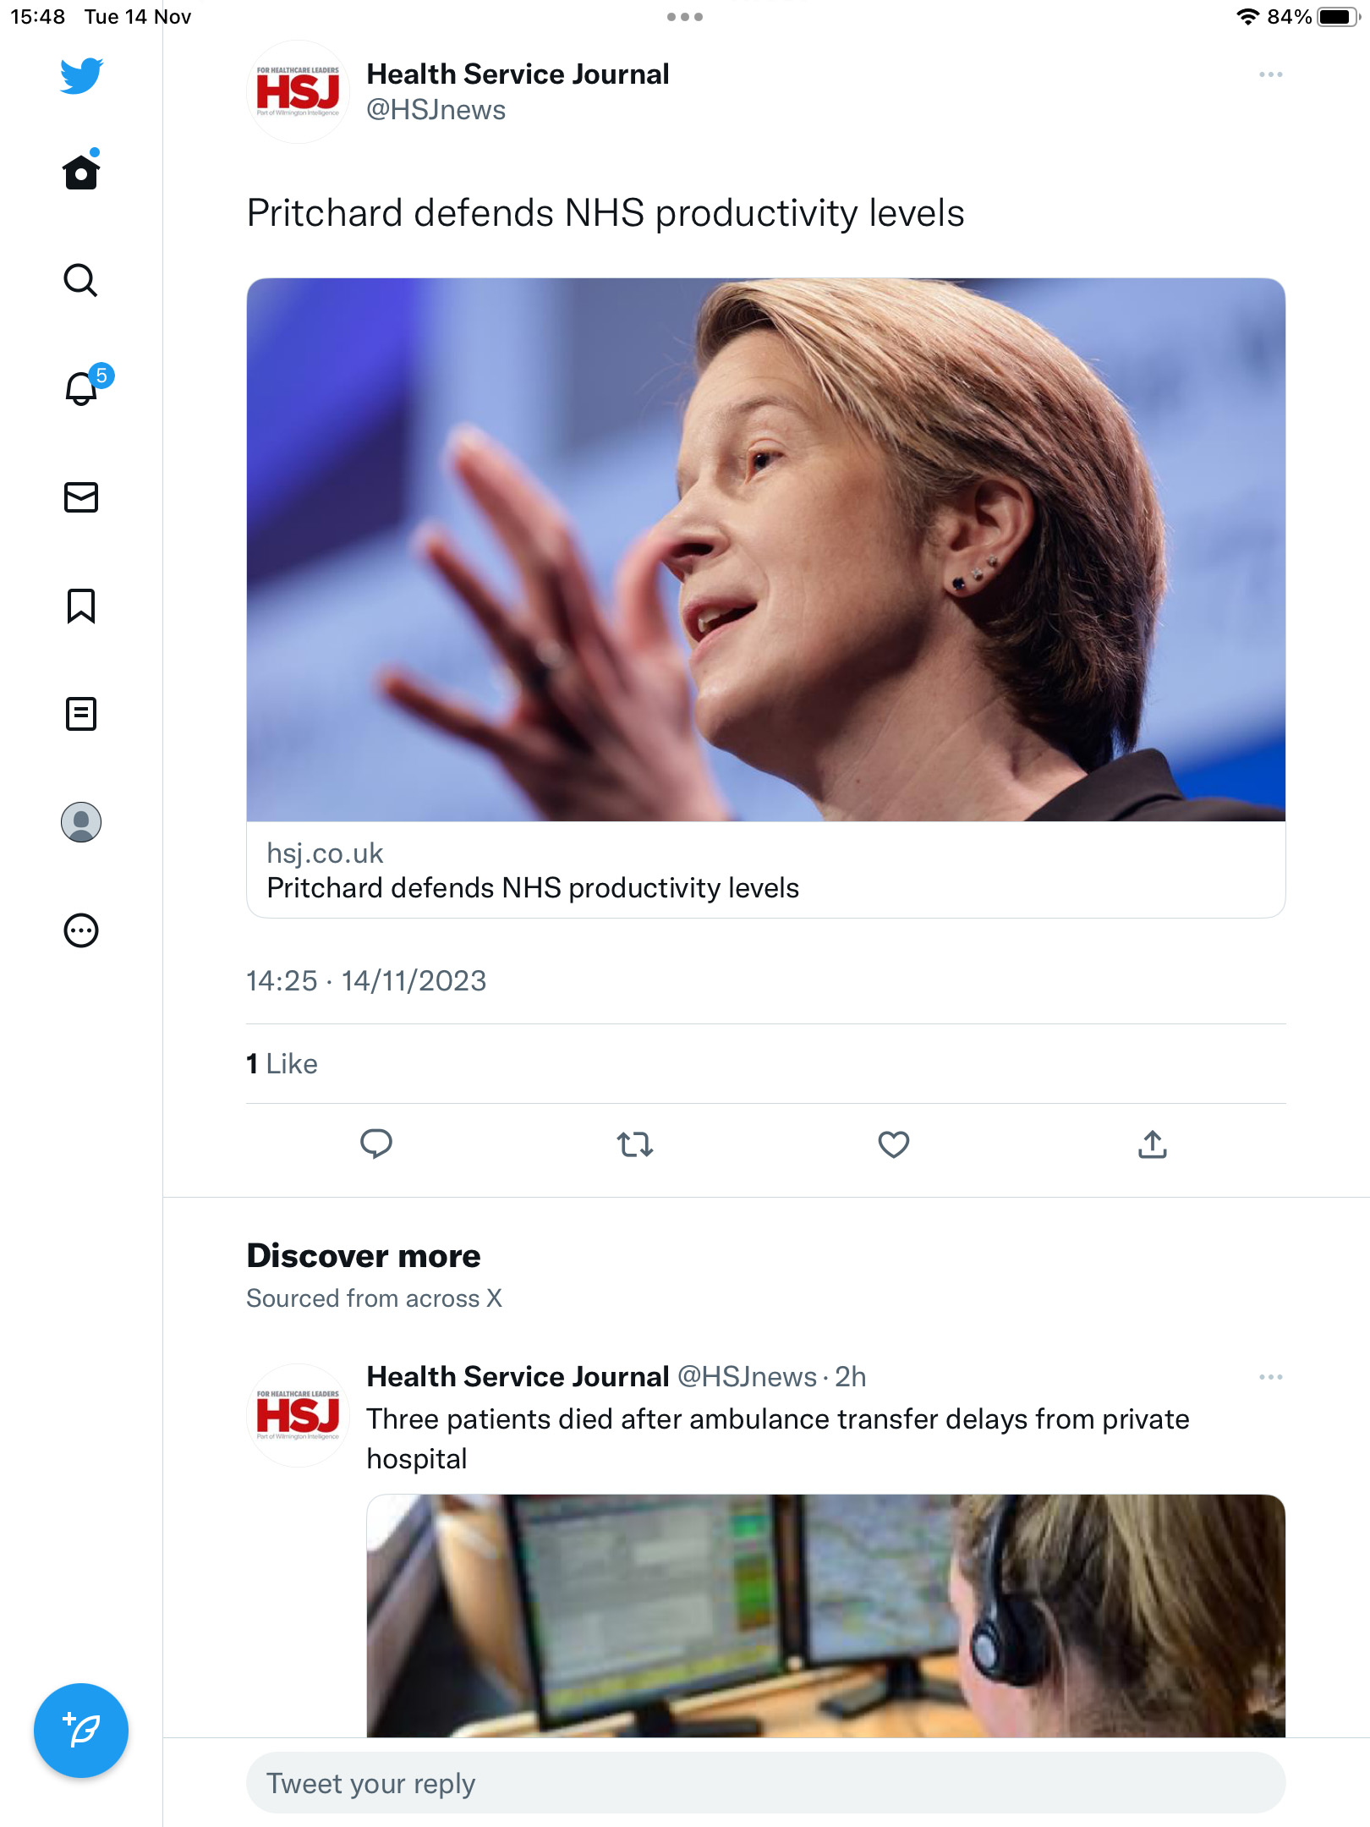Retweet the Pritchard productivity tweet
Image resolution: width=1370 pixels, height=1827 pixels.
pyautogui.click(x=634, y=1144)
